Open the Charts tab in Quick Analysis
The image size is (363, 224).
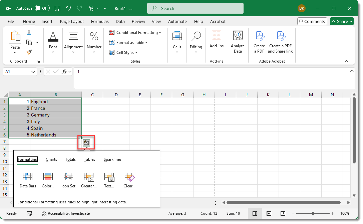(x=51, y=159)
